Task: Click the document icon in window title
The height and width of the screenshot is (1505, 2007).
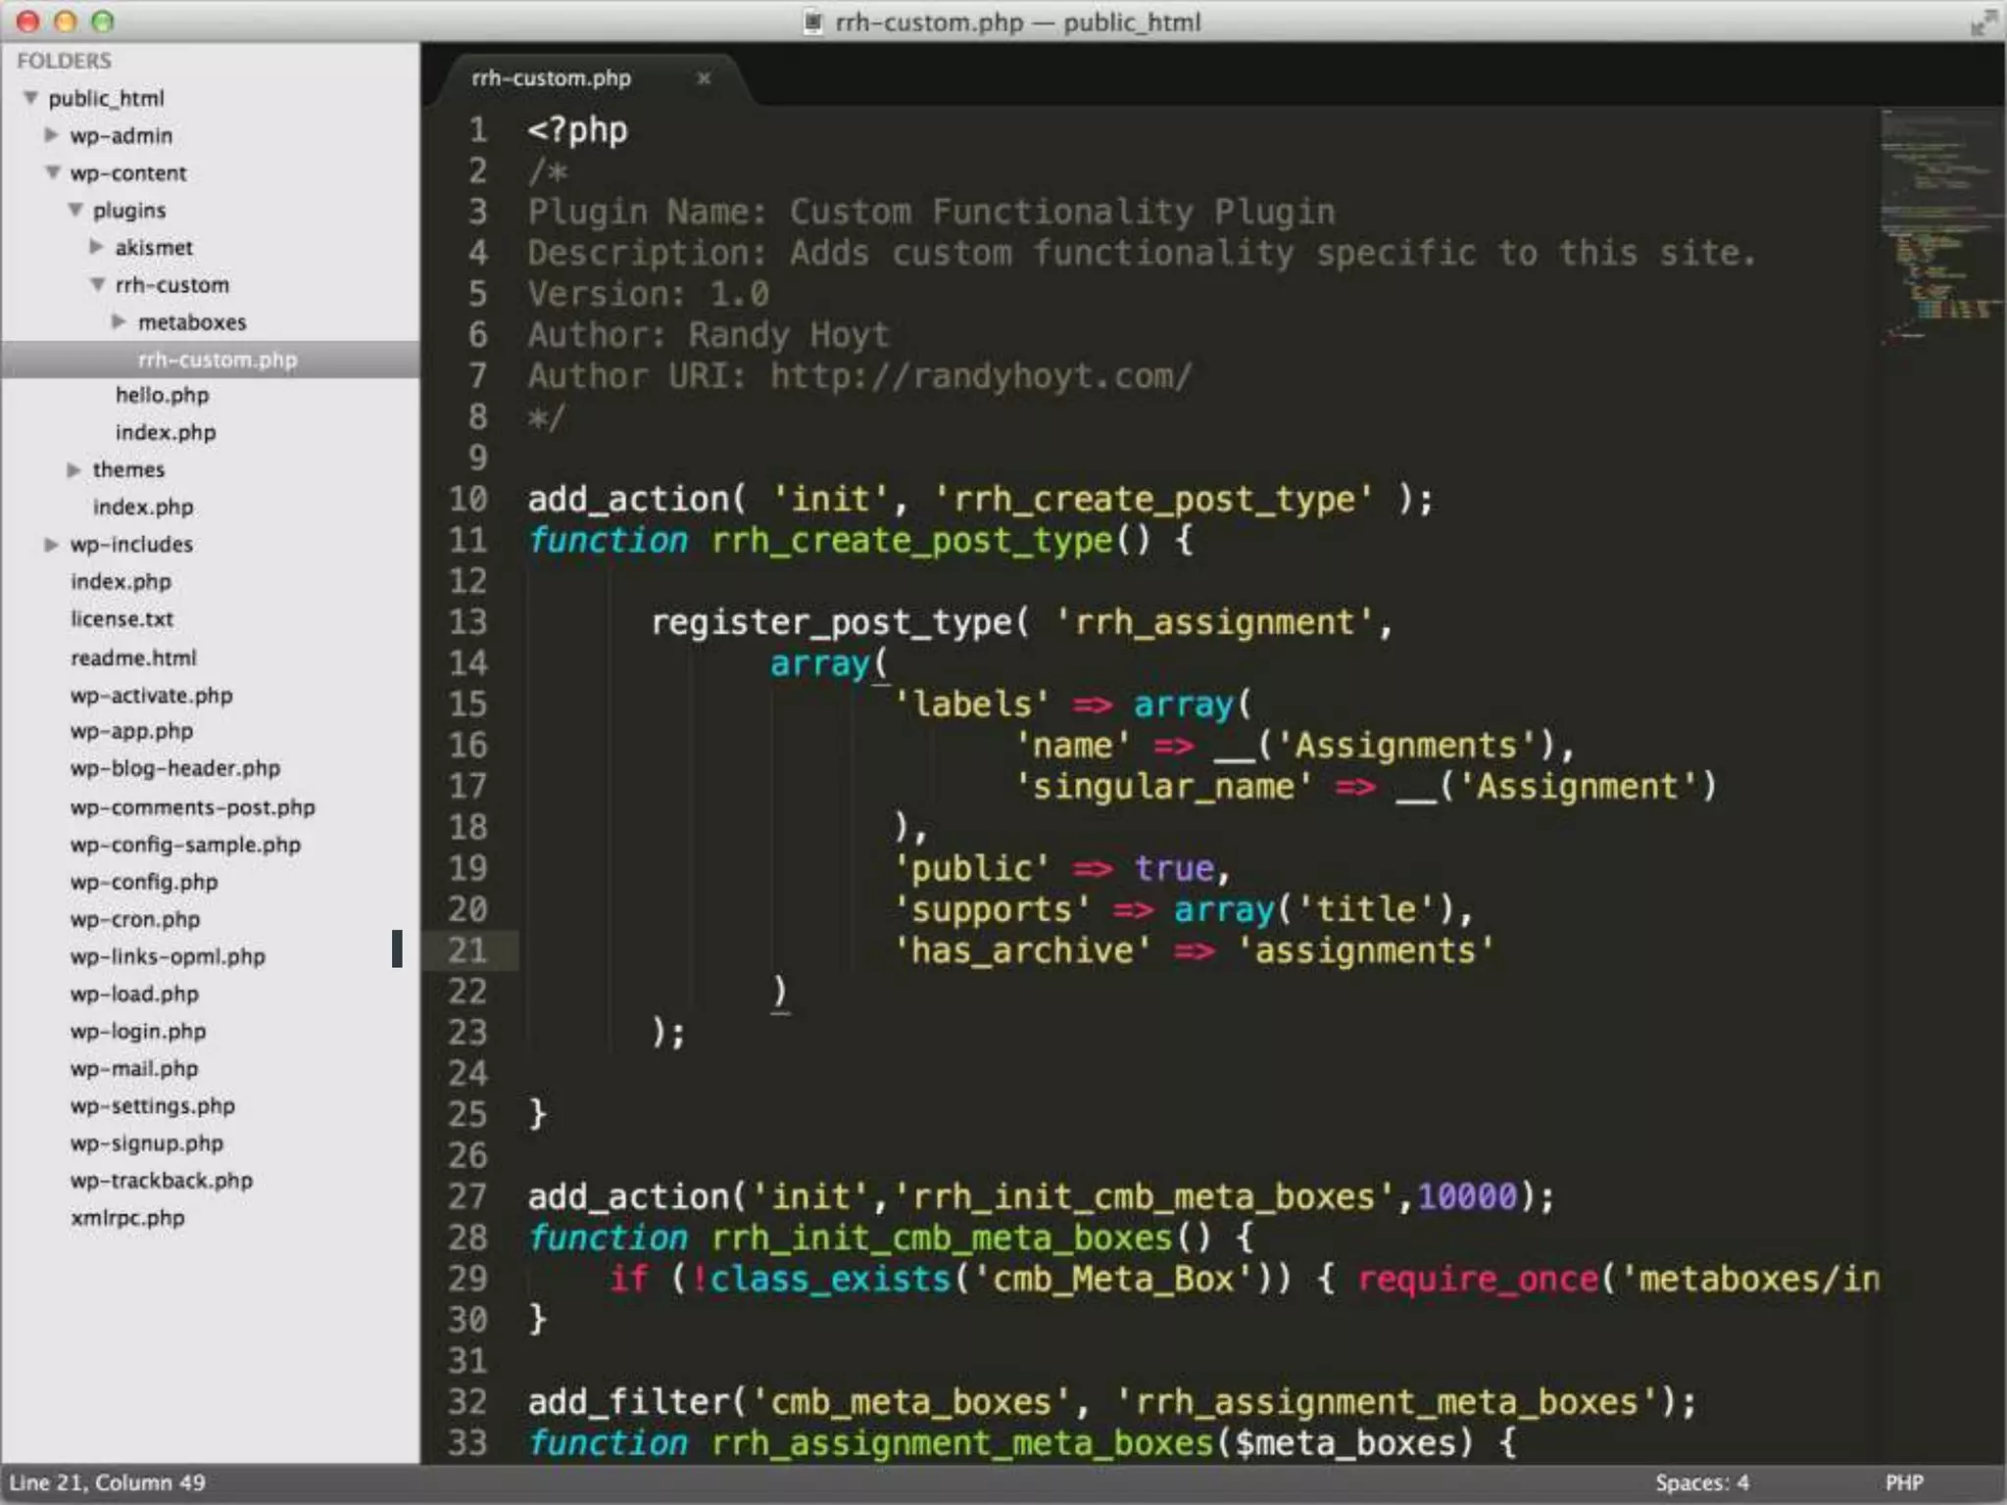Action: (812, 22)
